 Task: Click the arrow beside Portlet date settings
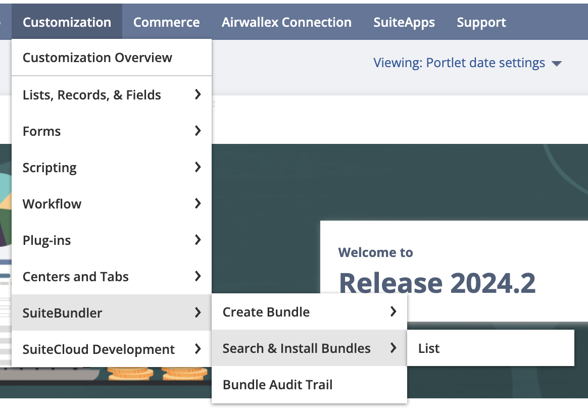557,64
